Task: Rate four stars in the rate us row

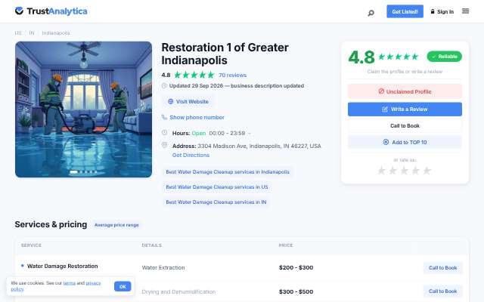Action: pyautogui.click(x=416, y=171)
